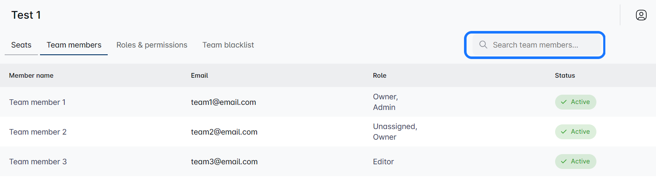Screen dimensions: 656x180
Task: Click the checkmark on Team member 2 status
Action: (564, 132)
